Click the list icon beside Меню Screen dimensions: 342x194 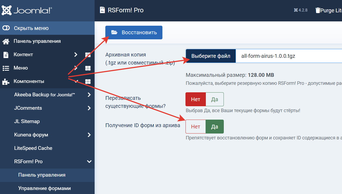point(6,68)
